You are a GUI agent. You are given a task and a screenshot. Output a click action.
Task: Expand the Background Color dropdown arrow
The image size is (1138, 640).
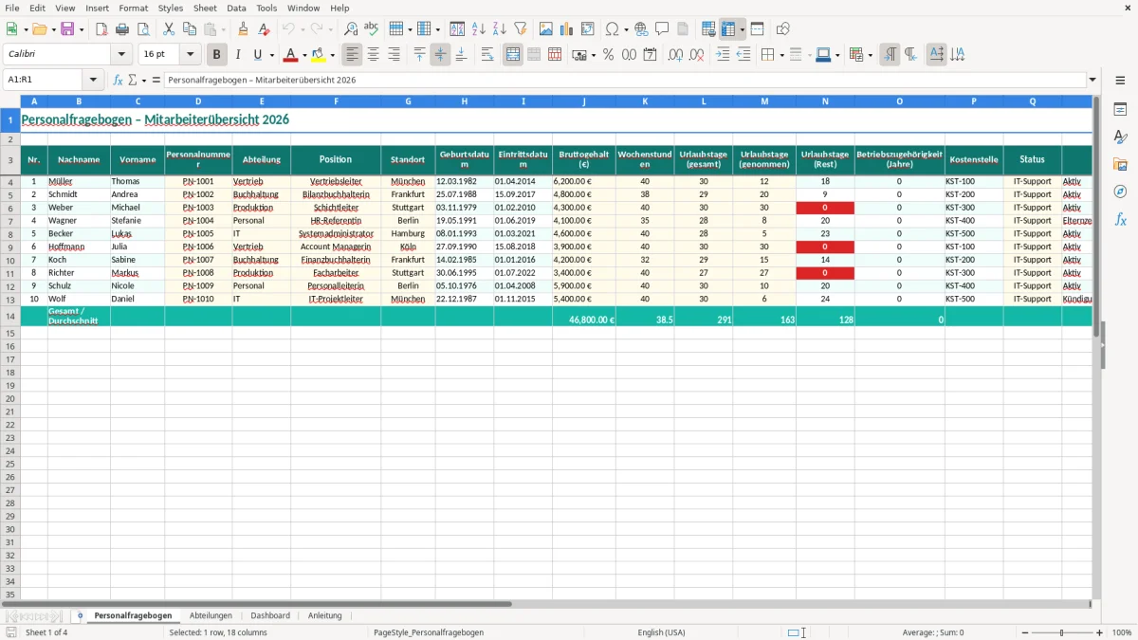pos(332,55)
